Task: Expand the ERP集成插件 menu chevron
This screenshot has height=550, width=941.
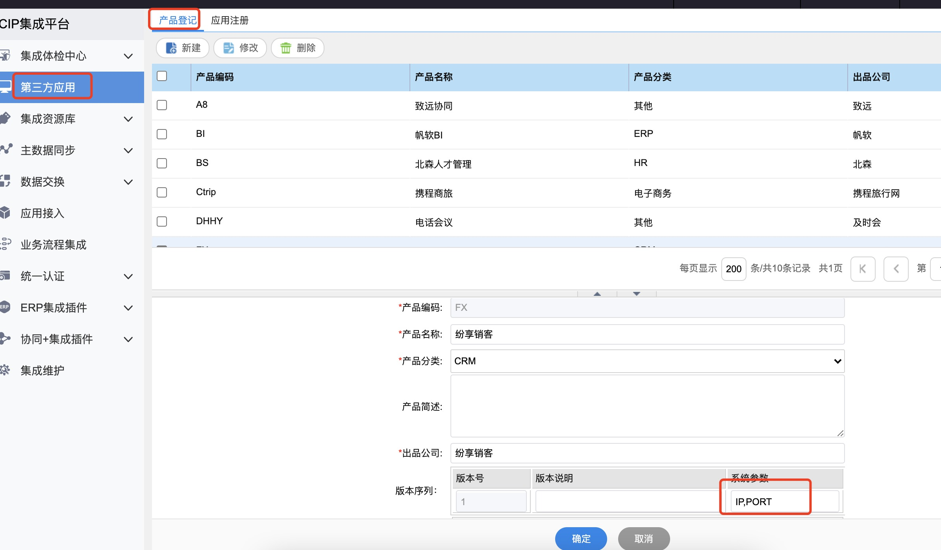Action: [x=128, y=308]
